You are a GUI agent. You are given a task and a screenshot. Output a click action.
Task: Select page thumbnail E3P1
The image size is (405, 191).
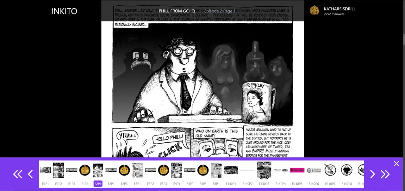(137, 170)
